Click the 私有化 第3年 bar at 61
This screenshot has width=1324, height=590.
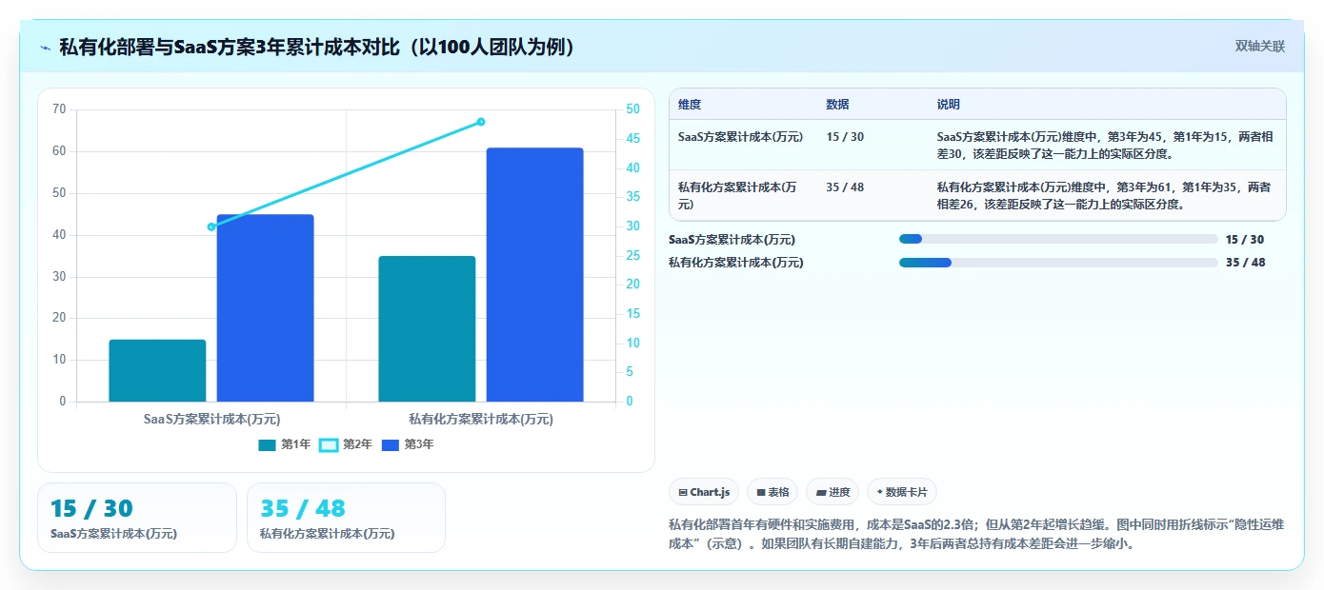coord(534,274)
